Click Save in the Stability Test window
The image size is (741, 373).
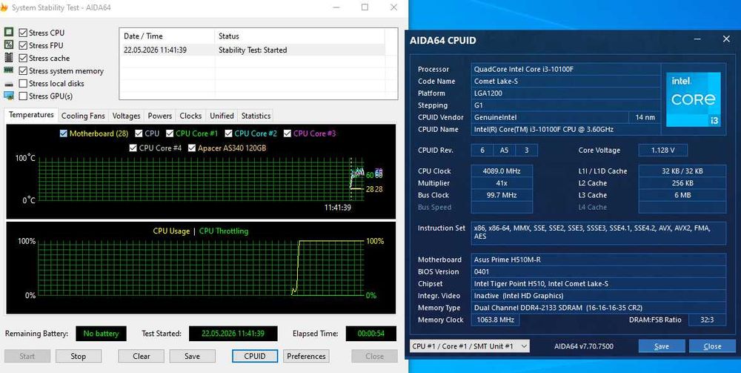click(x=193, y=356)
